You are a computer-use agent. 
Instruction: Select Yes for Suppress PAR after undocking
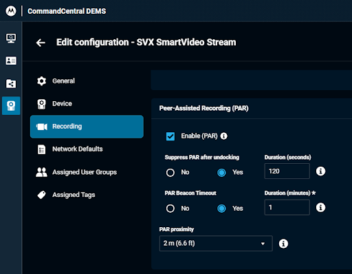(221, 173)
